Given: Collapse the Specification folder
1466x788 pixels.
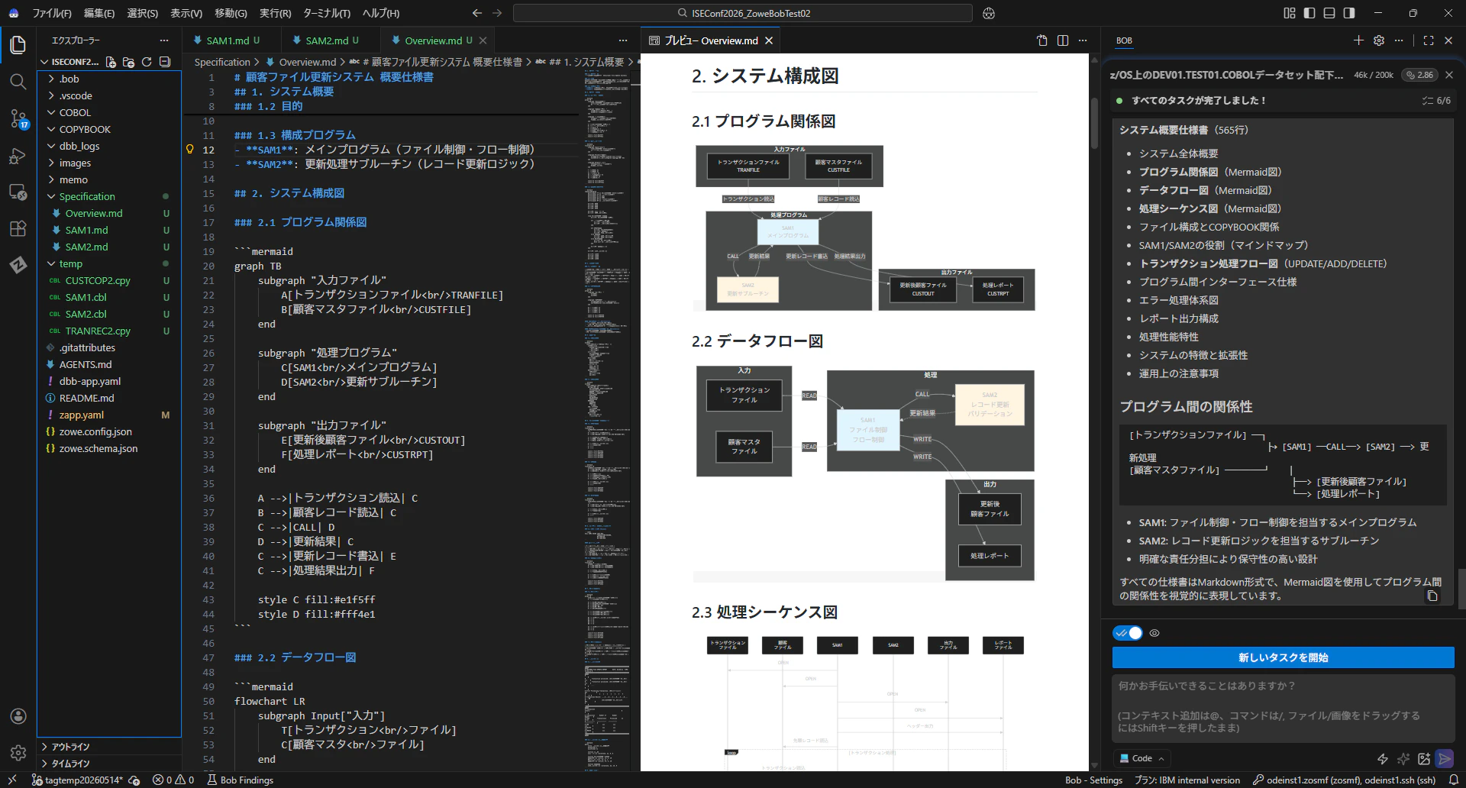Looking at the screenshot, I should pyautogui.click(x=109, y=196).
